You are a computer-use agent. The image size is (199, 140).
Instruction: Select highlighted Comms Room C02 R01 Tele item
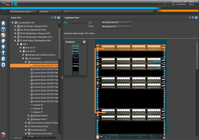[x=34, y=66]
